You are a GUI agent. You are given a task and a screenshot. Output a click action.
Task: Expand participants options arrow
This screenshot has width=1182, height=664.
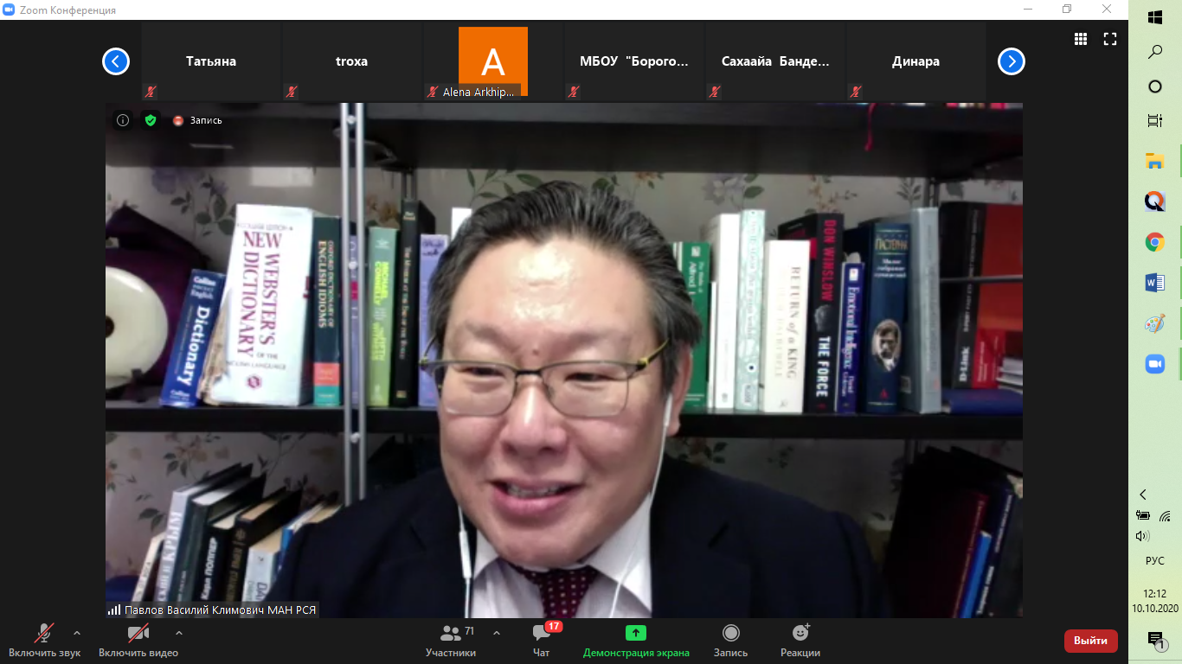pyautogui.click(x=497, y=633)
